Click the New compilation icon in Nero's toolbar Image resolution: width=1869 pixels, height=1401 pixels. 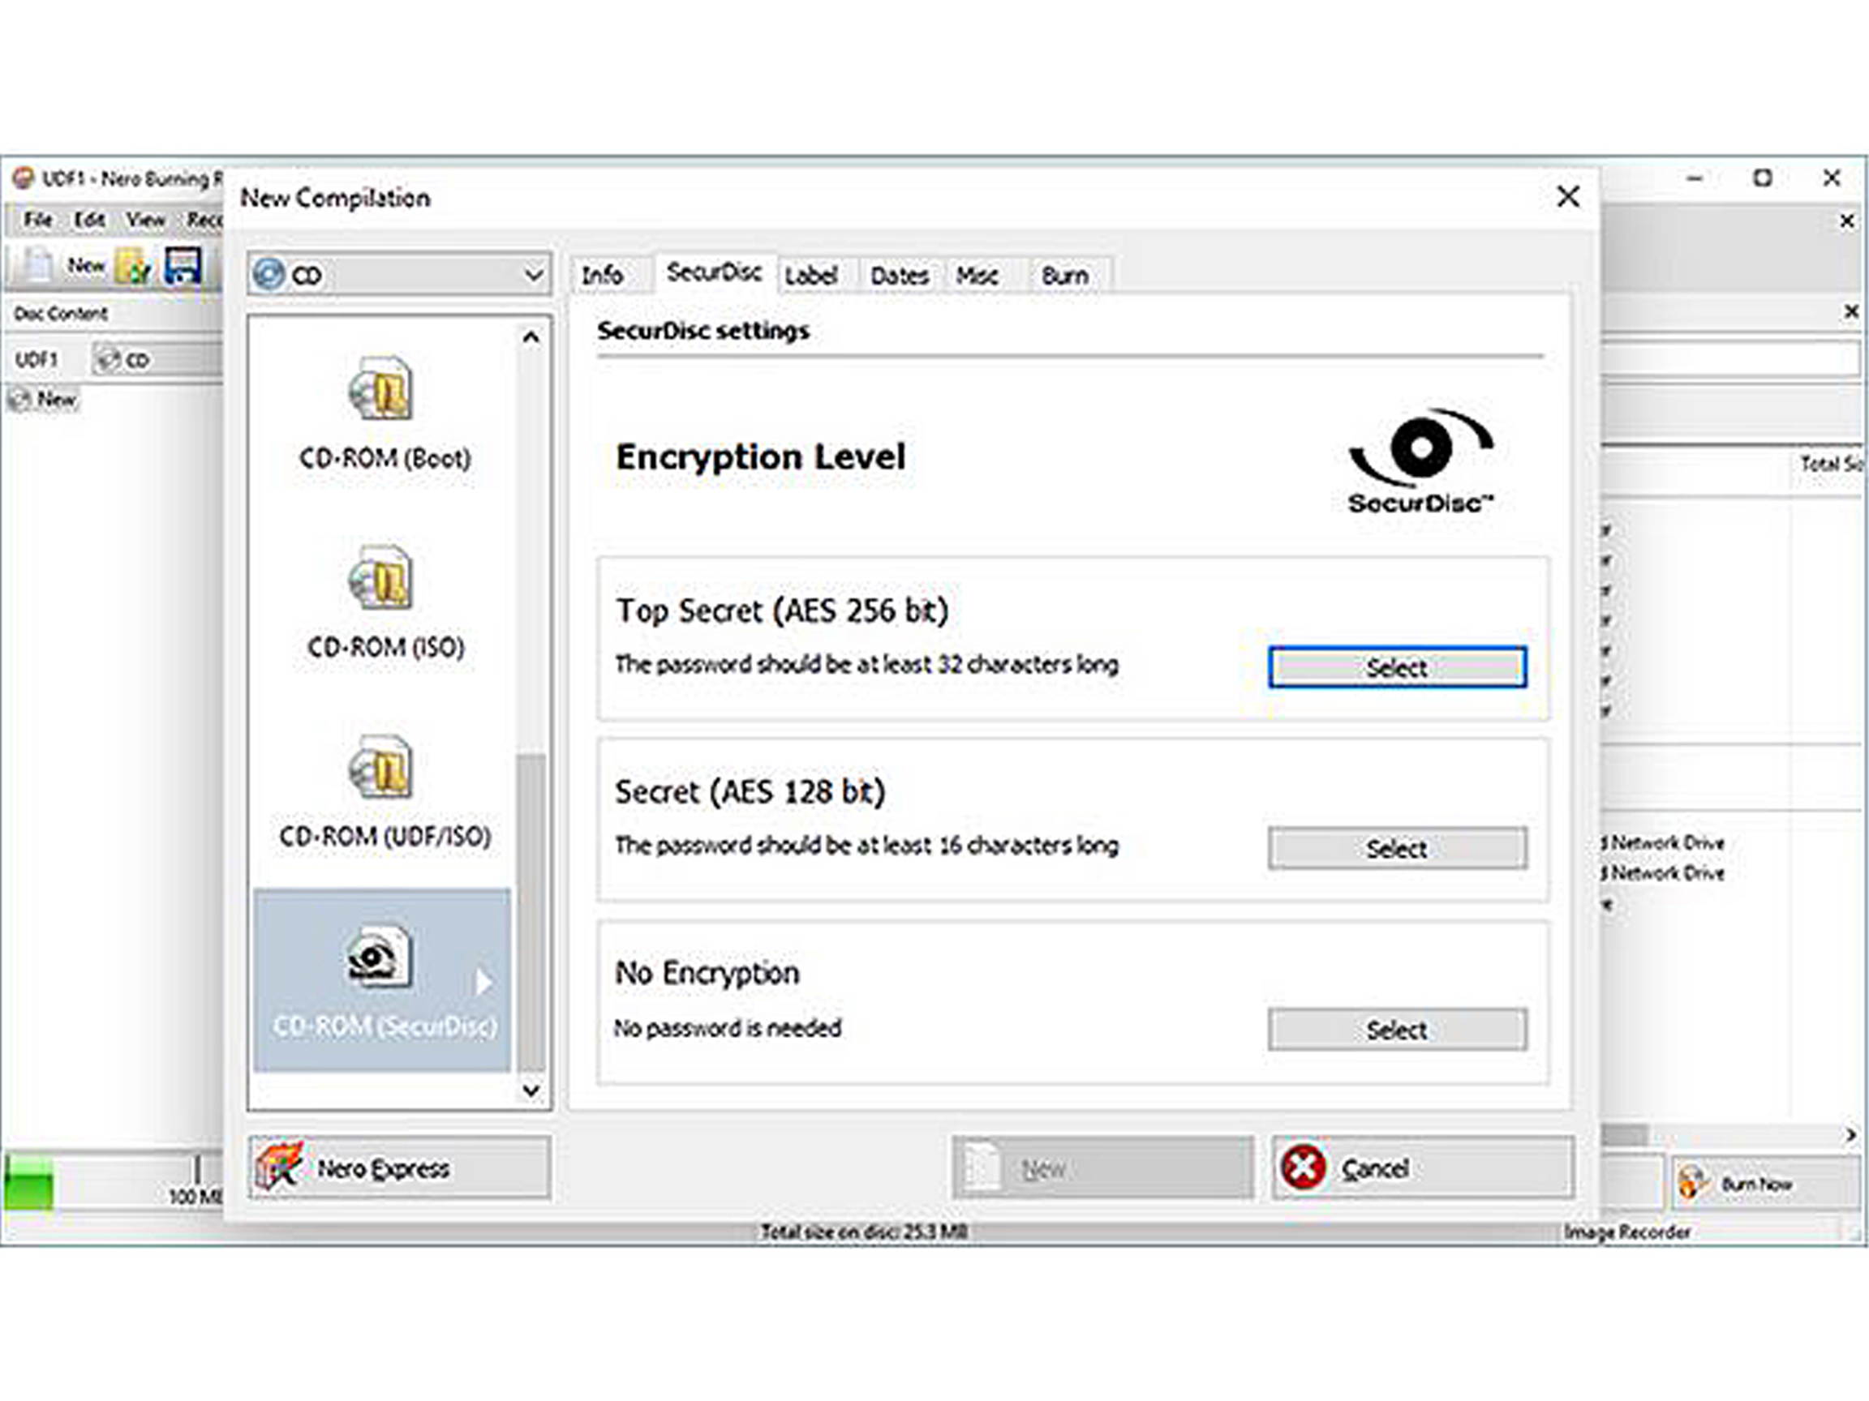pos(38,263)
